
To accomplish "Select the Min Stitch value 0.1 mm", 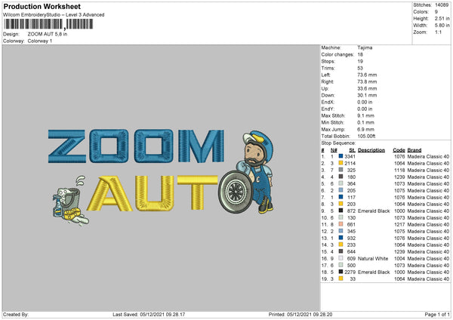I will point(365,123).
